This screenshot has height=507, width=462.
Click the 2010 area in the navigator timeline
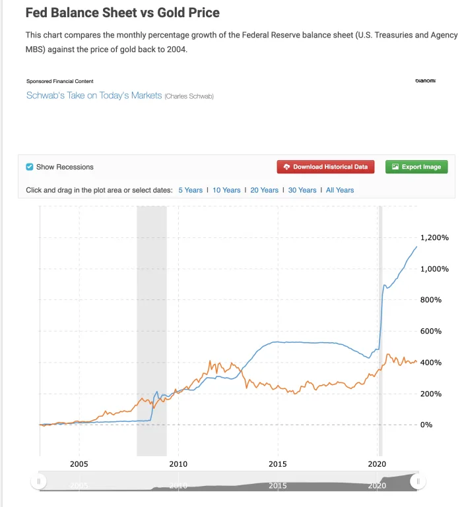(x=178, y=485)
